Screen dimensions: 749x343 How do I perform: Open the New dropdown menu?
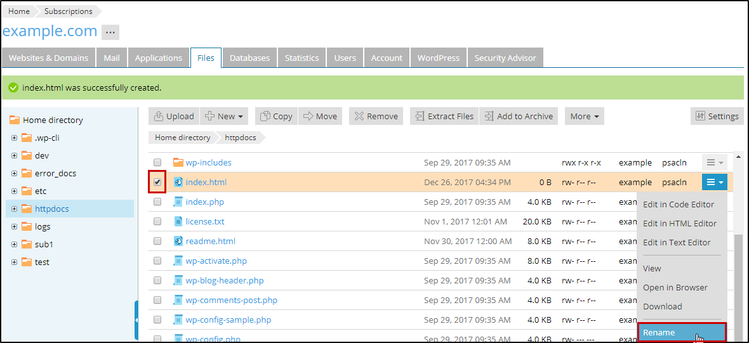click(225, 116)
